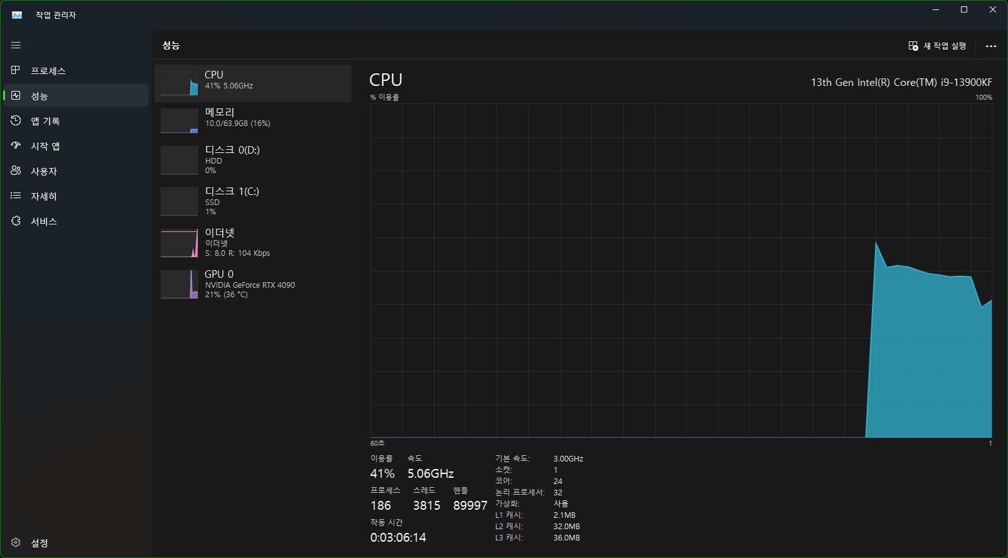This screenshot has height=558, width=1008.
Task: View GPU 0 NVIDIA GeForce RTX 4090
Action: 252,284
